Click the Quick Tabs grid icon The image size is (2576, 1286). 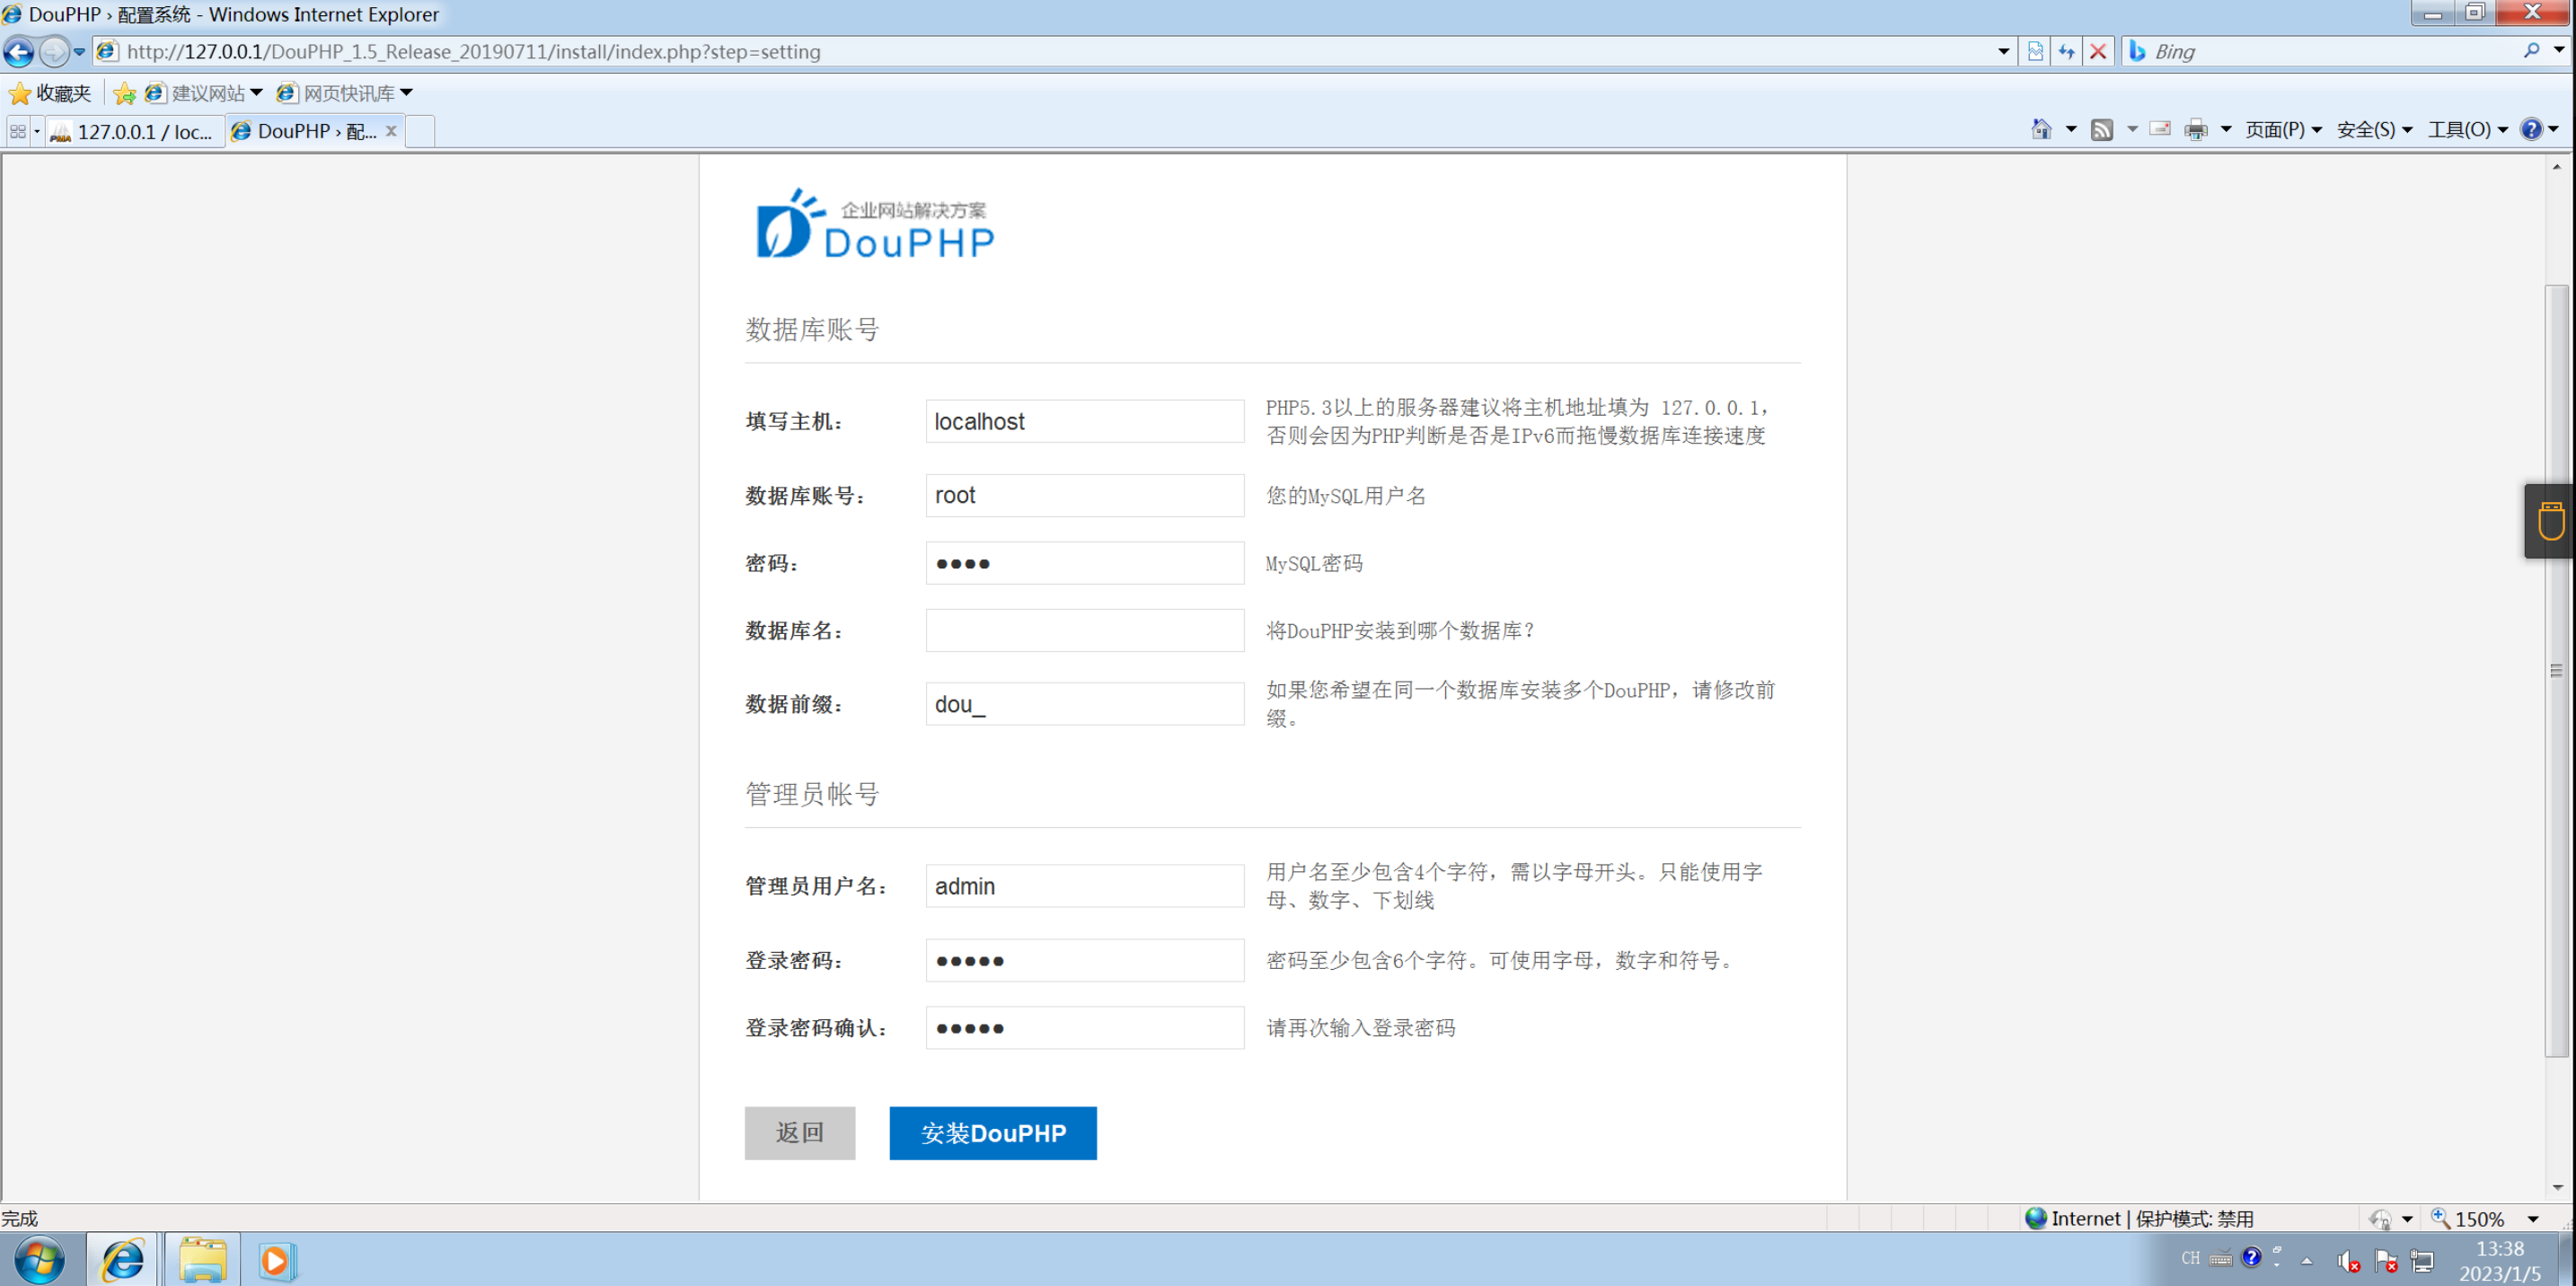click(18, 131)
